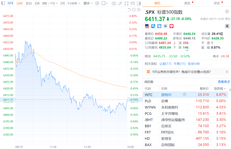
Task: Set a price alert with bell icon
Action: (x=227, y=26)
